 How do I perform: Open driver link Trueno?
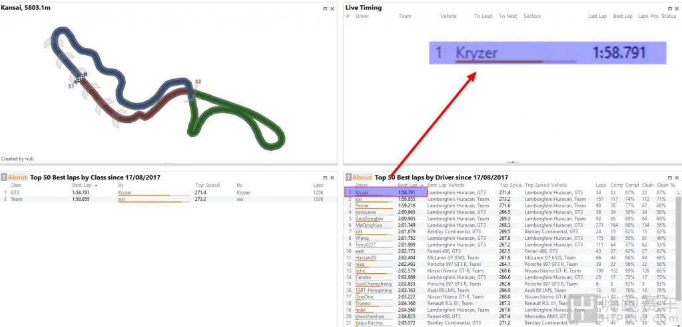coord(363,303)
